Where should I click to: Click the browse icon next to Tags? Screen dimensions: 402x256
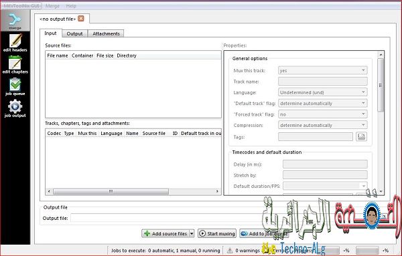coord(362,136)
